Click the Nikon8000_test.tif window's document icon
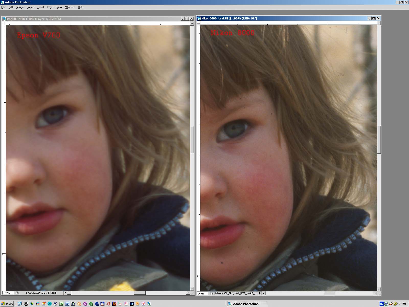409x307 pixels. click(199, 18)
